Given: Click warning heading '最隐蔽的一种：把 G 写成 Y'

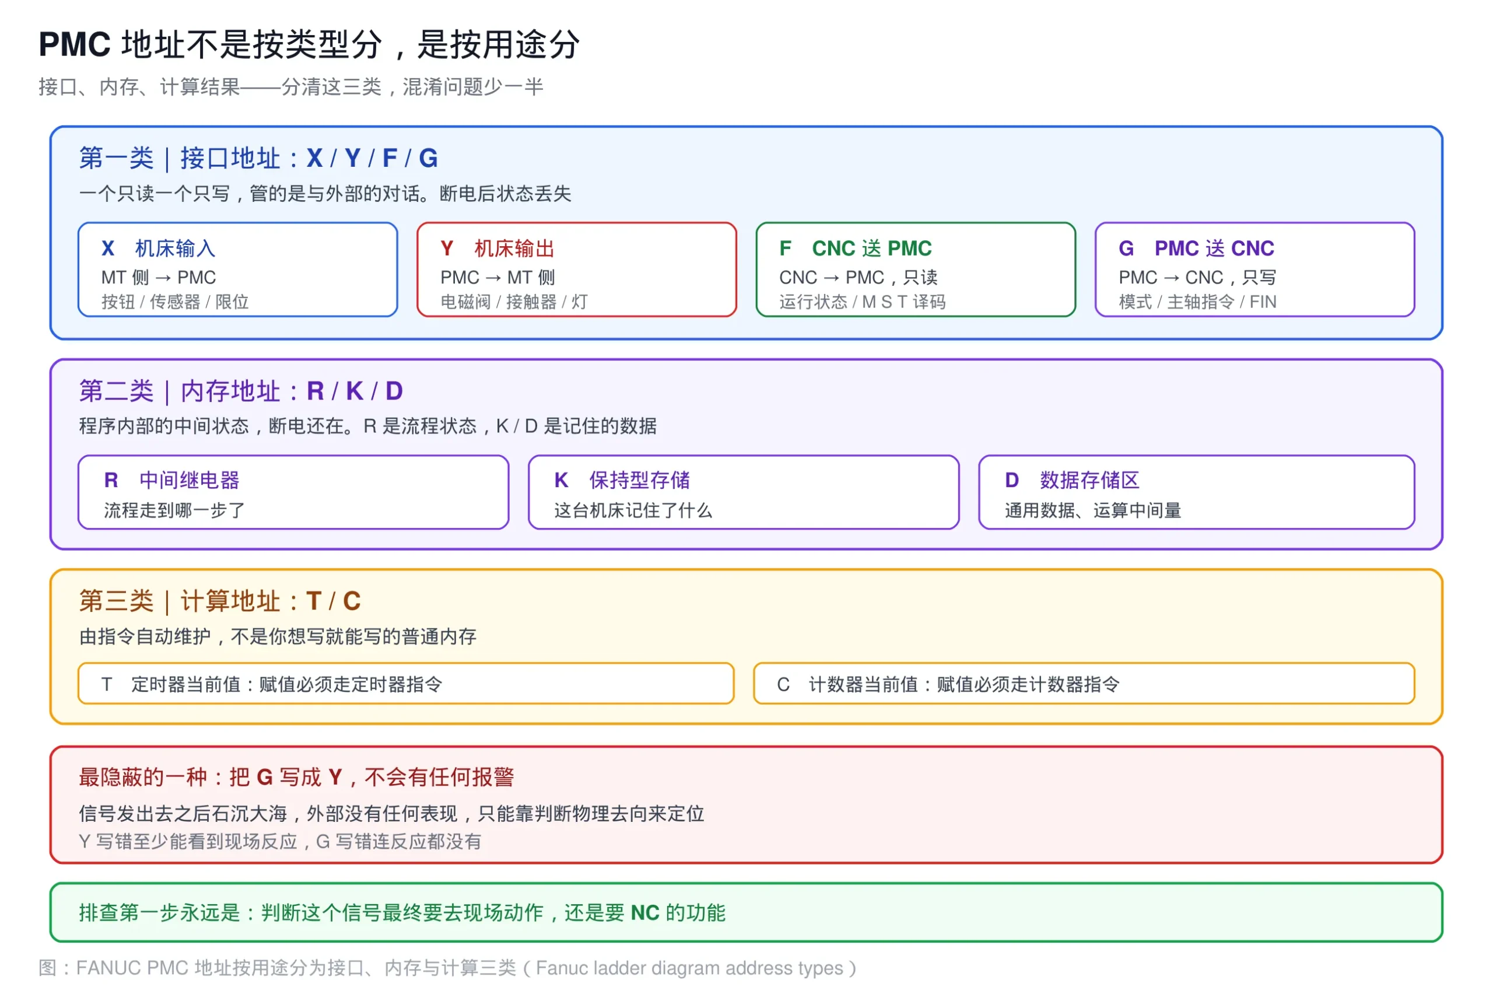Looking at the screenshot, I should pos(296,778).
